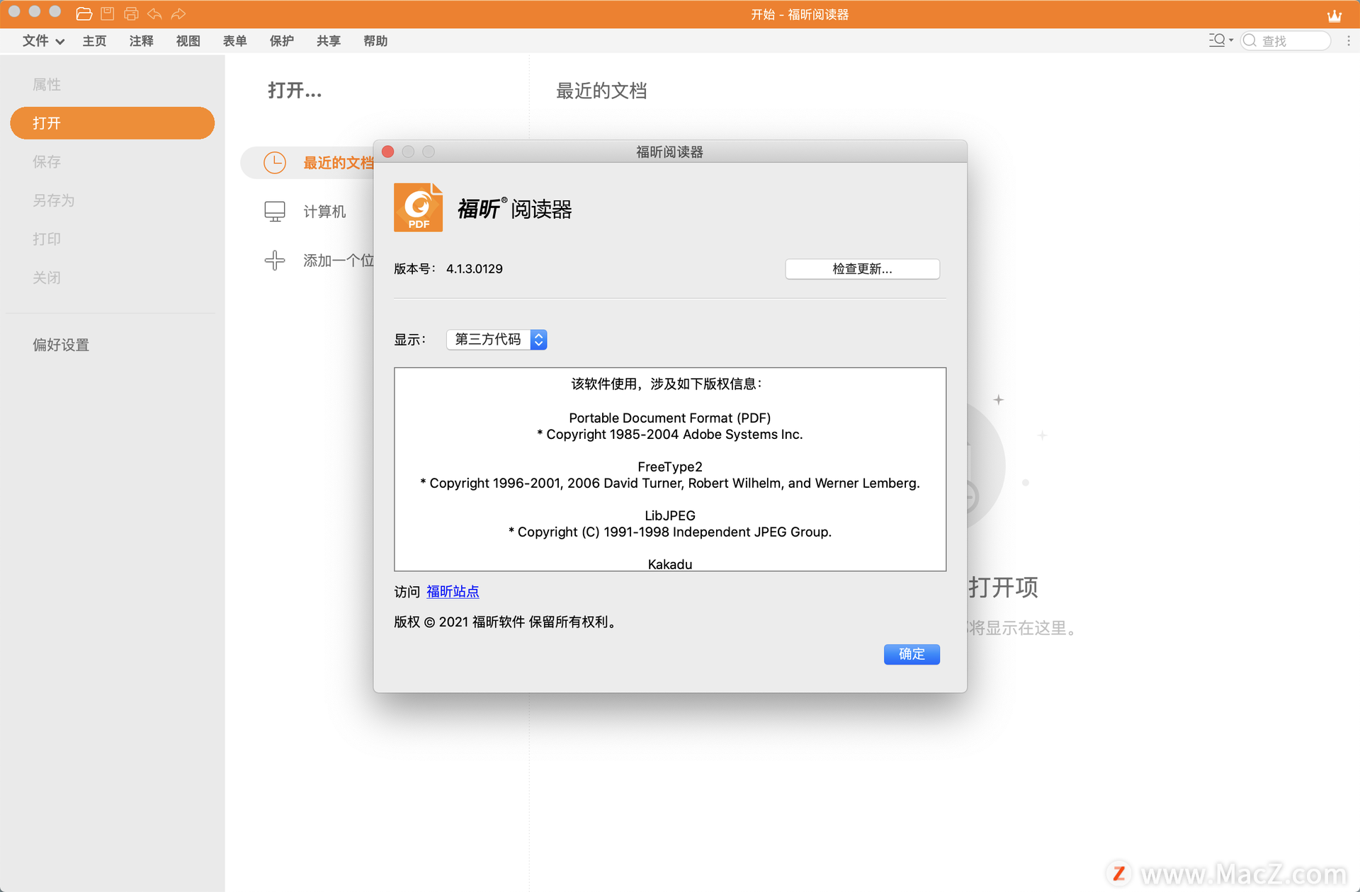Click the 确定 button

pyautogui.click(x=912, y=654)
